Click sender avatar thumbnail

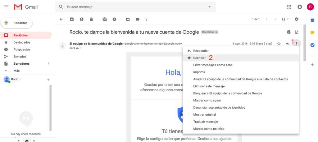point(62,46)
